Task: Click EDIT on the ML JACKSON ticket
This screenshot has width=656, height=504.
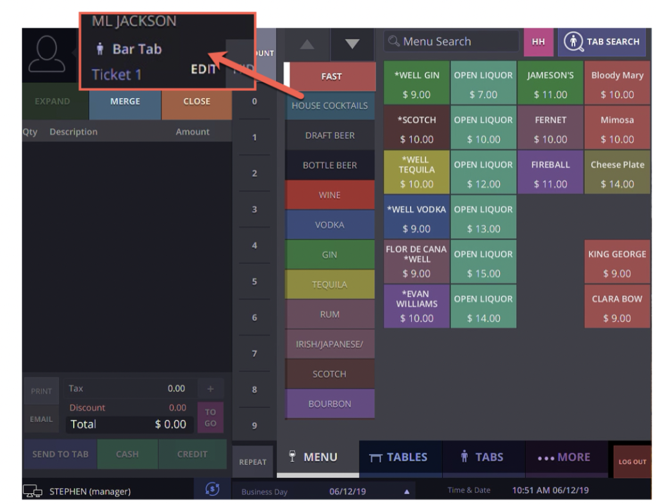Action: pyautogui.click(x=204, y=70)
